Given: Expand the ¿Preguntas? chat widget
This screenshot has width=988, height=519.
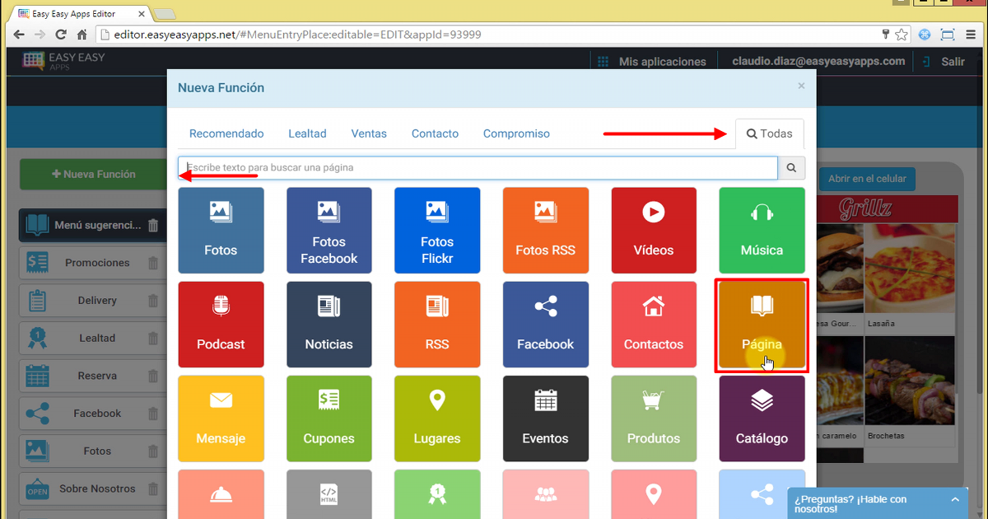Looking at the screenshot, I should click(871, 503).
